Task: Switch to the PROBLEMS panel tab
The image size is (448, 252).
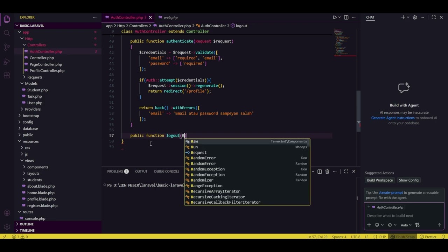Action: [118, 171]
